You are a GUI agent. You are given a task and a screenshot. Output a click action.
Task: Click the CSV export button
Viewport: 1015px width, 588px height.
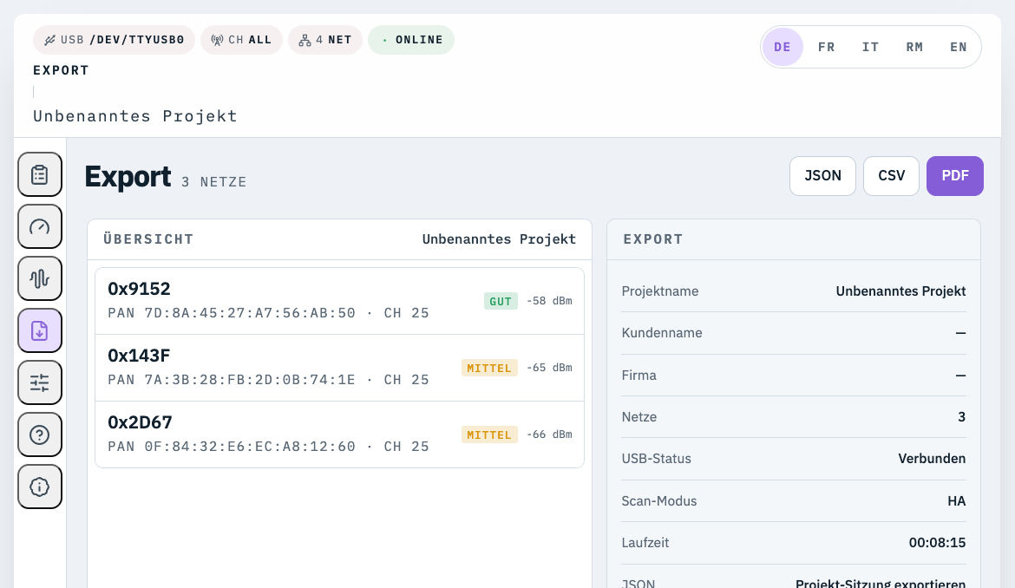[891, 175]
